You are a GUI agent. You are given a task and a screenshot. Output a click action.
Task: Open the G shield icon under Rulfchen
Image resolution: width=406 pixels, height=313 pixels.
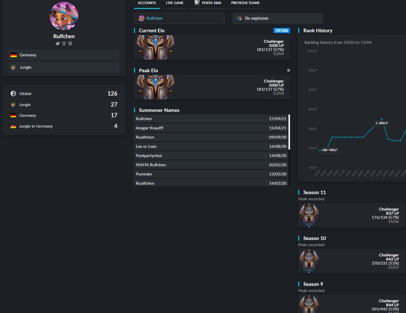pyautogui.click(x=70, y=44)
